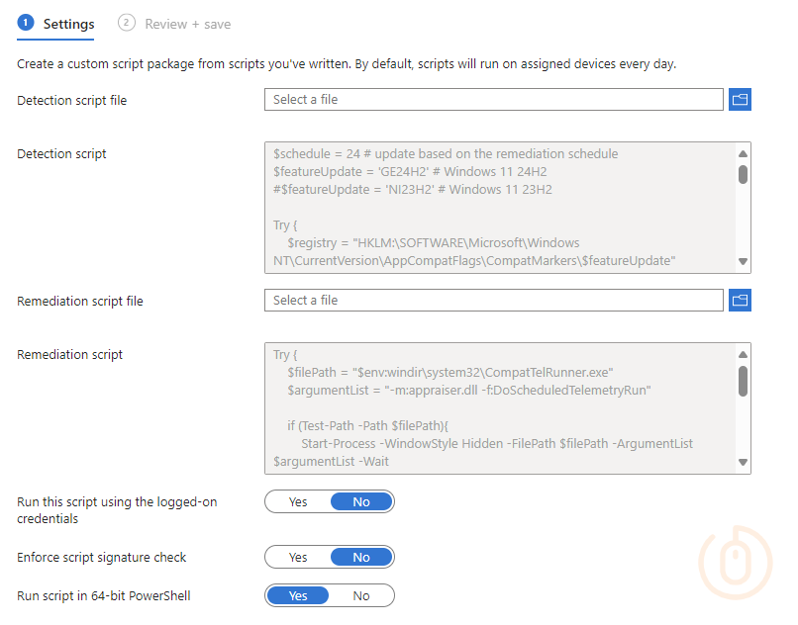This screenshot has width=798, height=625.
Task: Select No for logged-on credentials
Action: [361, 502]
